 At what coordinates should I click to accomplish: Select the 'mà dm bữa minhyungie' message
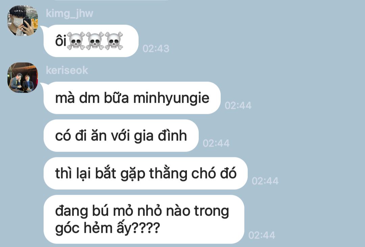pos(132,98)
